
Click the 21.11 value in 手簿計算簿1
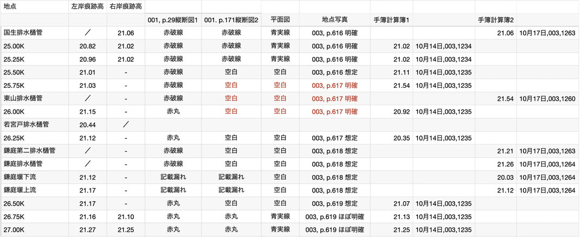coord(402,72)
